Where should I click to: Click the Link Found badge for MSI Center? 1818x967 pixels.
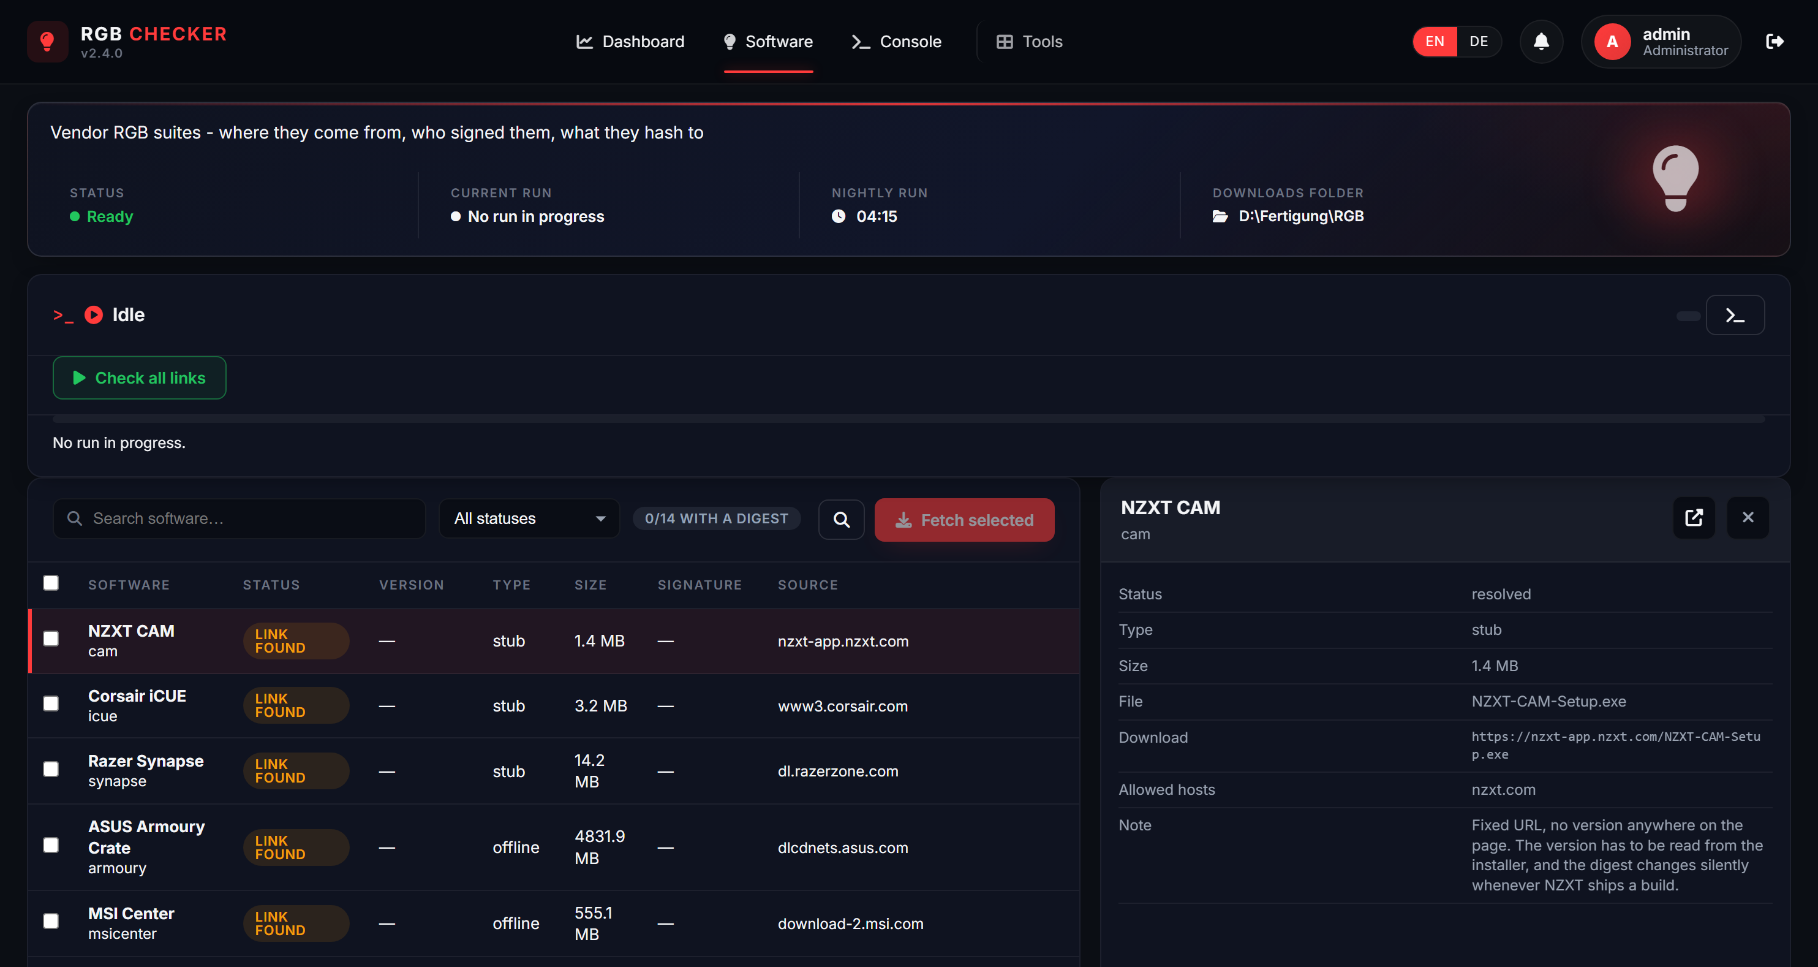tap(296, 924)
